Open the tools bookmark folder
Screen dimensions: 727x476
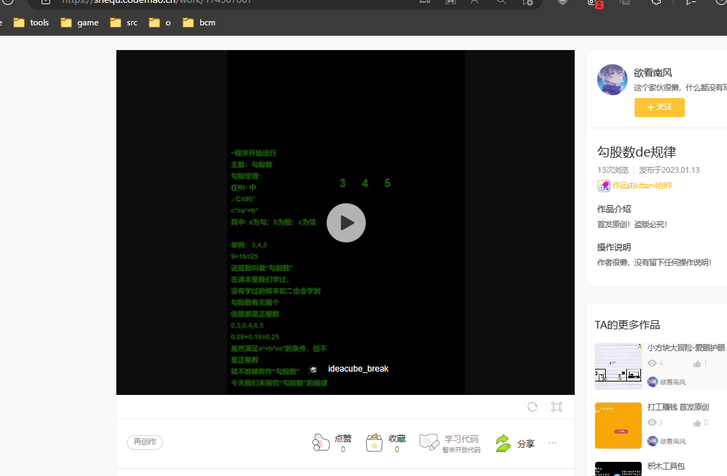click(x=31, y=23)
